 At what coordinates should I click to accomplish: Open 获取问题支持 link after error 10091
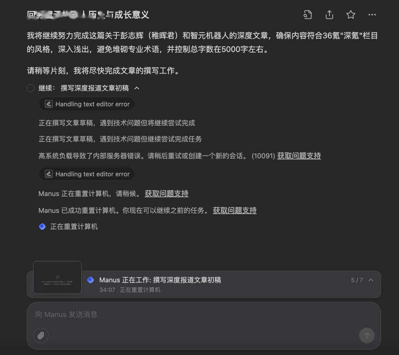299,156
